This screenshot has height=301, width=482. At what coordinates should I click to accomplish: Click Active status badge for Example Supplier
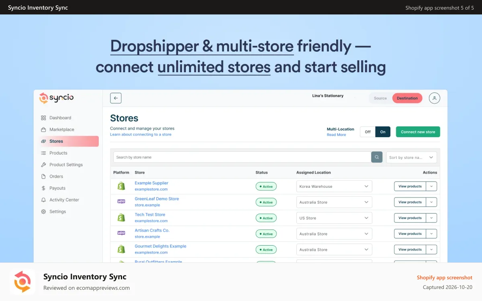tap(266, 186)
